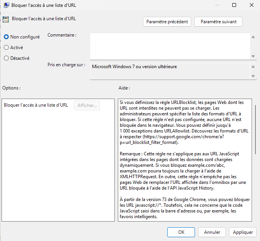Click inside the Aide help text panel
This screenshot has width=260, height=241.
[184, 160]
